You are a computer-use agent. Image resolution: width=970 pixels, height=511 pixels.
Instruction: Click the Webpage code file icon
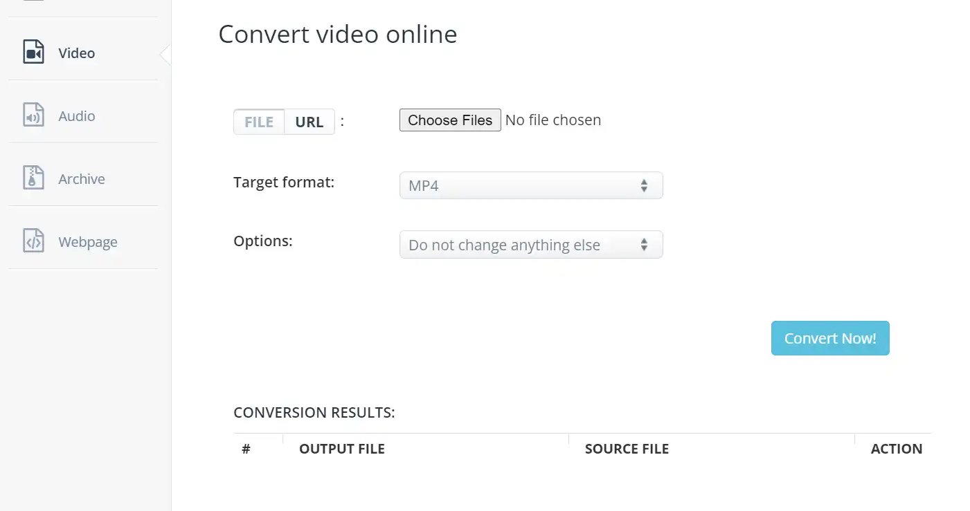[x=34, y=241]
